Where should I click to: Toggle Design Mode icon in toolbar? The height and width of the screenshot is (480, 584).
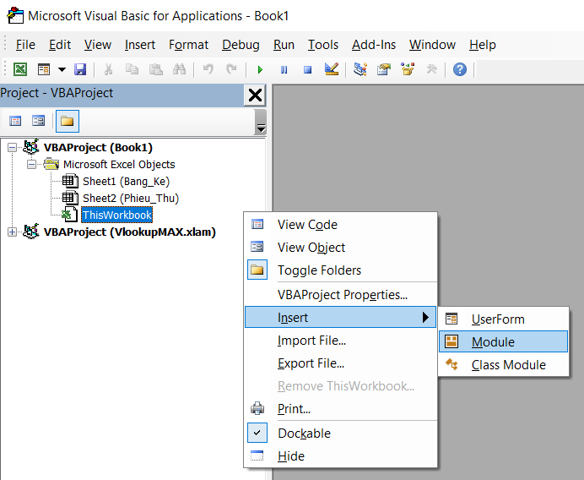point(331,69)
